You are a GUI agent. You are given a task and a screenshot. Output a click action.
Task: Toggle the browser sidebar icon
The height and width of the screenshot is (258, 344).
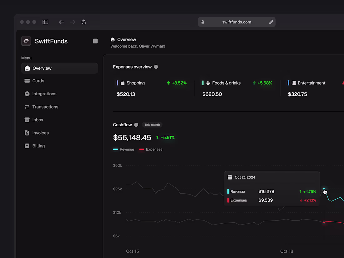45,22
